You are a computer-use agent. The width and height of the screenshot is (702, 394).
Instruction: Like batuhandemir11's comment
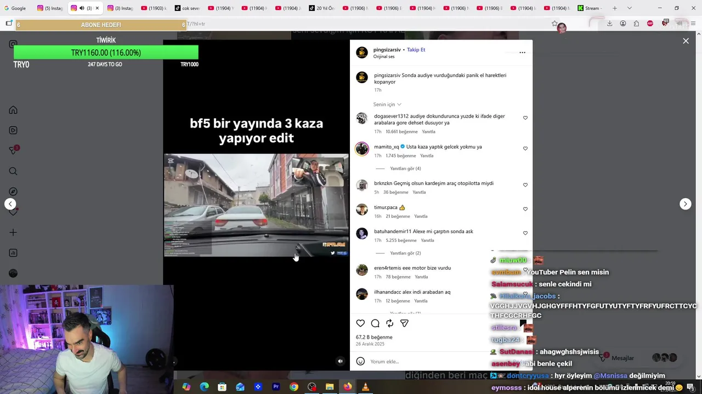click(525, 233)
